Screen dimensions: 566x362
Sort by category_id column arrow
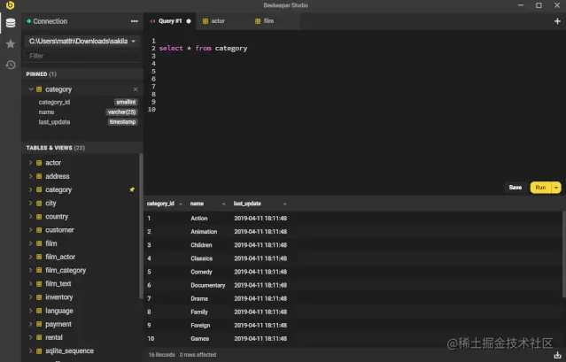[181, 204]
